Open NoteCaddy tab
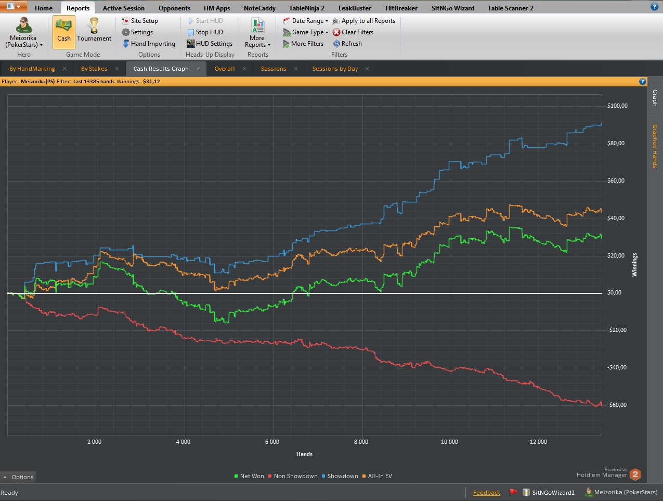The height and width of the screenshot is (501, 663). tap(259, 8)
